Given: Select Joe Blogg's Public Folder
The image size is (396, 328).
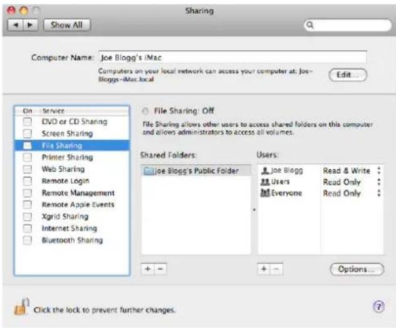Looking at the screenshot, I should coord(196,171).
